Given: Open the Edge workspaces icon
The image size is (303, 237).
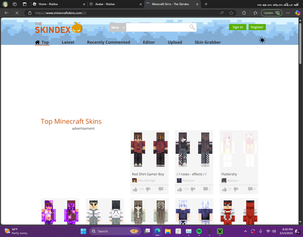Looking at the screenshot, I should click(x=15, y=4).
